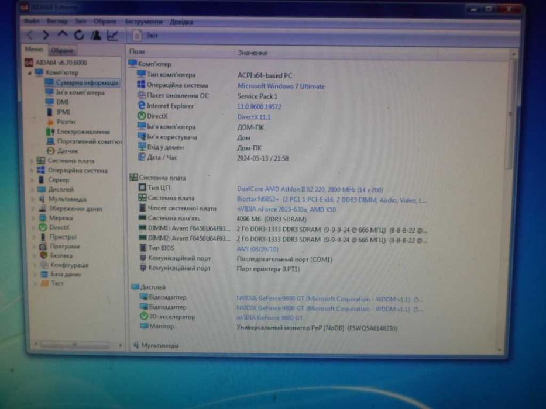Open the nVIDIA nForce 7025-630a chipset link
This screenshot has width=546, height=409.
click(286, 209)
